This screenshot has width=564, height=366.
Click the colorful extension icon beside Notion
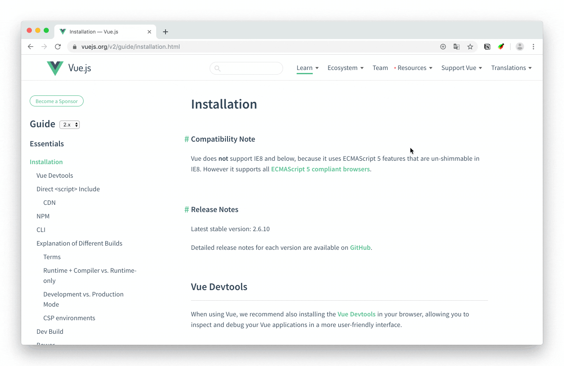click(501, 47)
